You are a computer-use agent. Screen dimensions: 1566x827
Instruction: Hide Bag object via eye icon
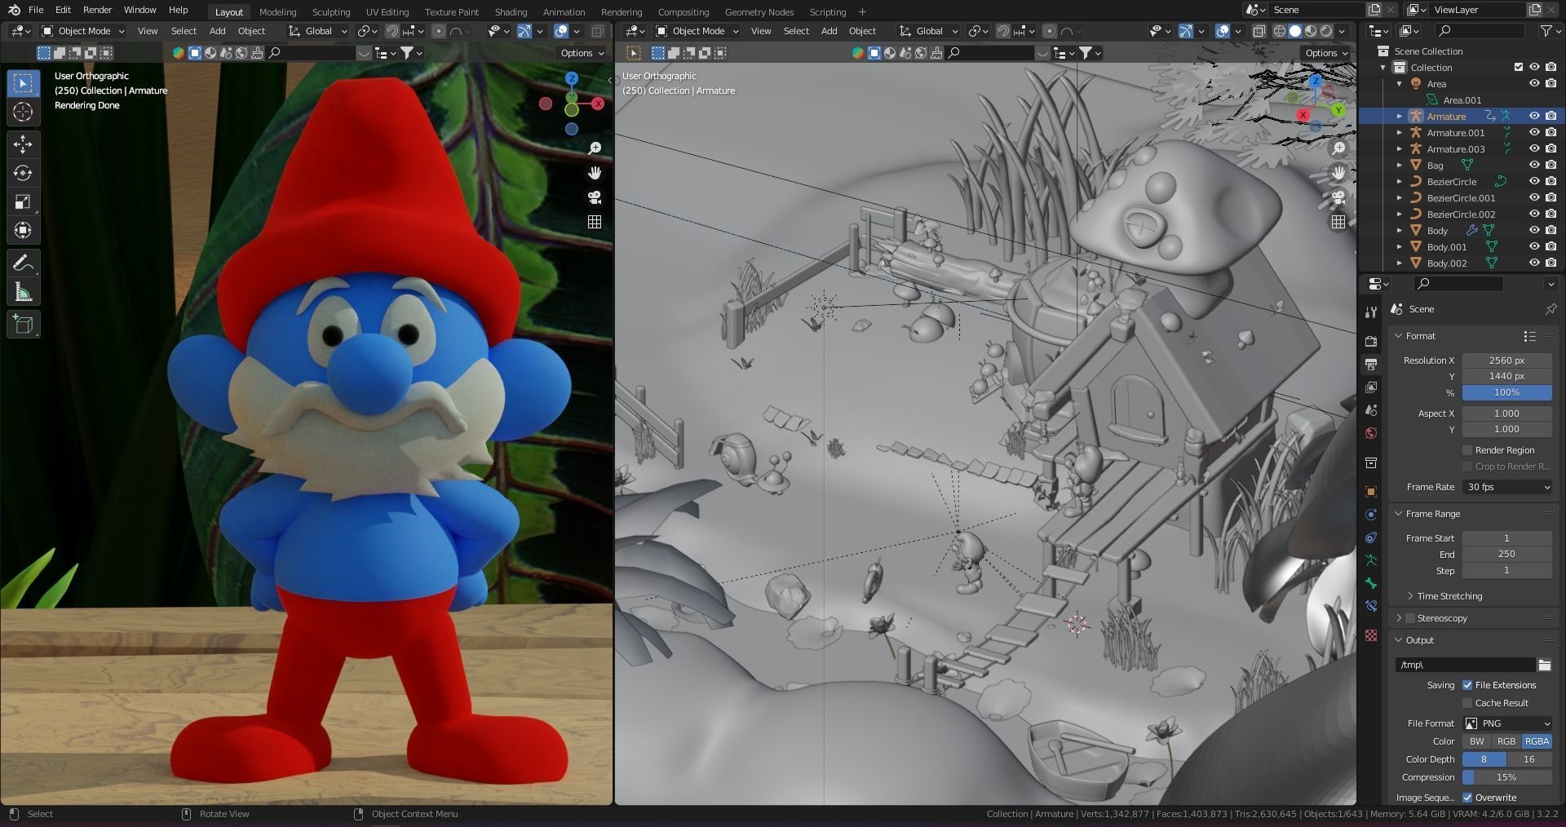pyautogui.click(x=1534, y=165)
